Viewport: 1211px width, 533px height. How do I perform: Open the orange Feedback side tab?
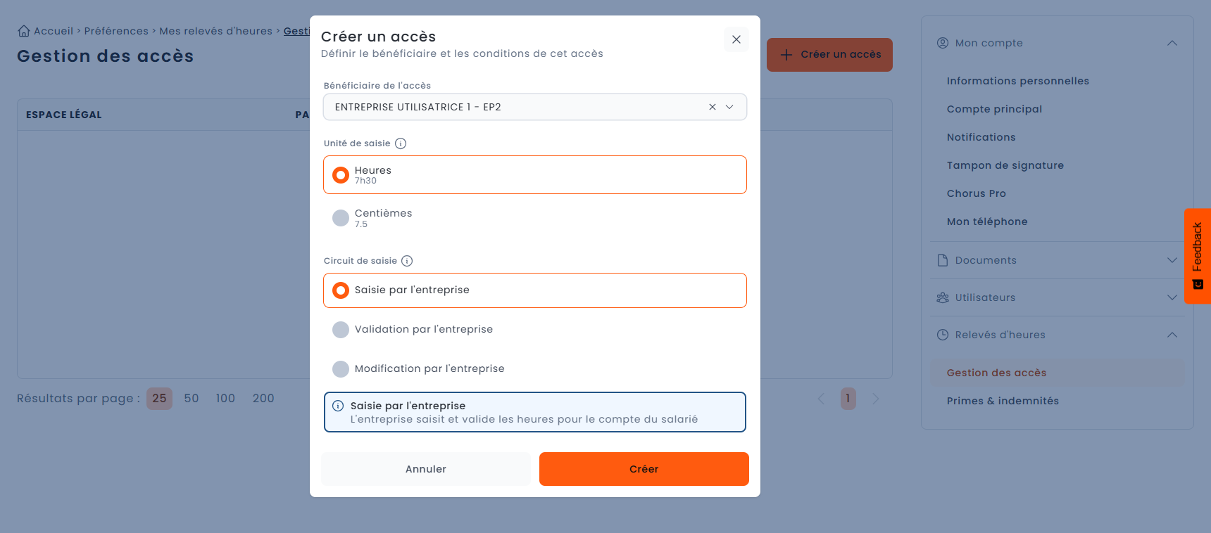click(1198, 256)
